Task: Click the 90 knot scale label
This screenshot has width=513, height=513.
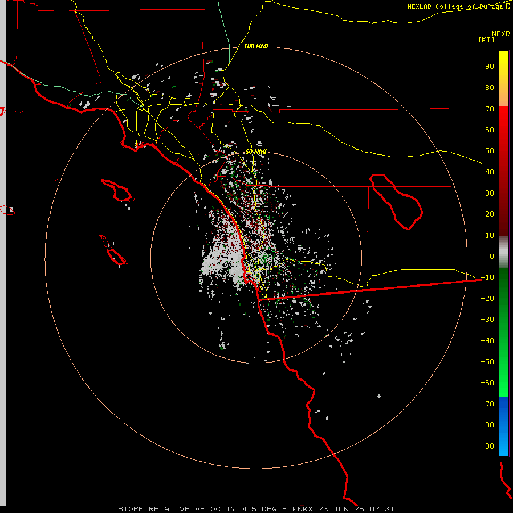Action: pos(490,67)
